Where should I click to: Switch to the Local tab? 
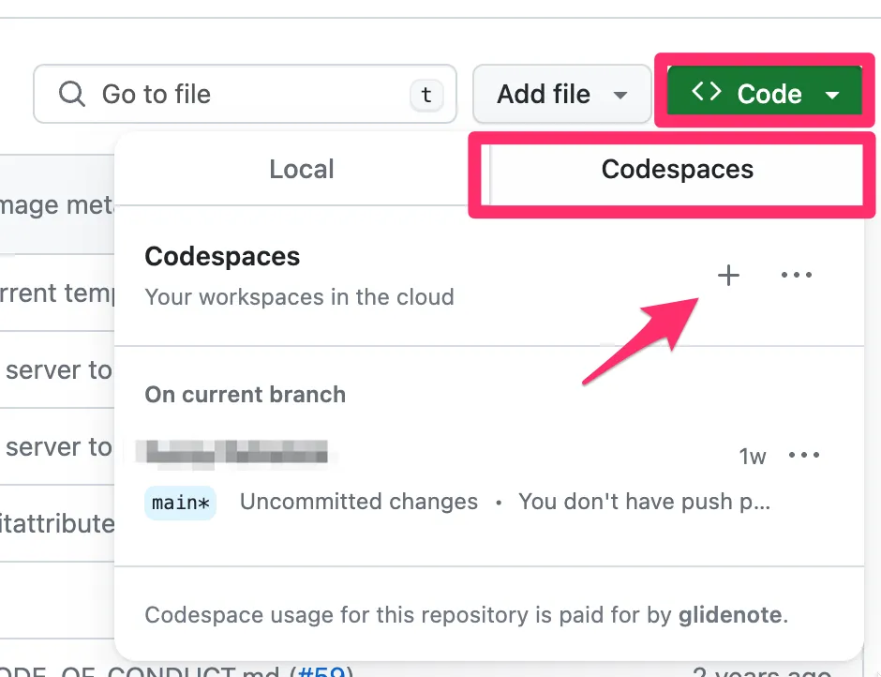tap(302, 170)
